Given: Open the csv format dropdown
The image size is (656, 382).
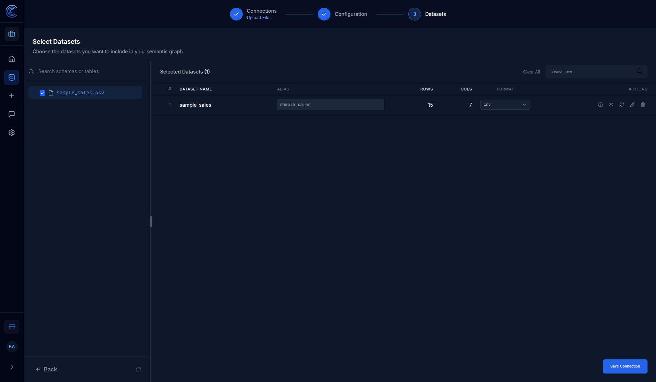Looking at the screenshot, I should (x=505, y=105).
